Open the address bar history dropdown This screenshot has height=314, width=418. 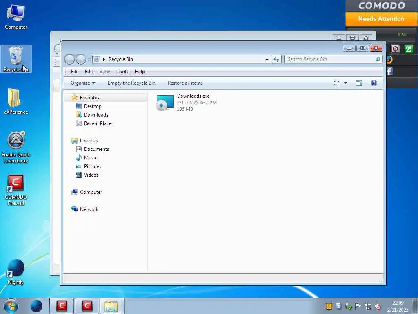pyautogui.click(x=267, y=60)
